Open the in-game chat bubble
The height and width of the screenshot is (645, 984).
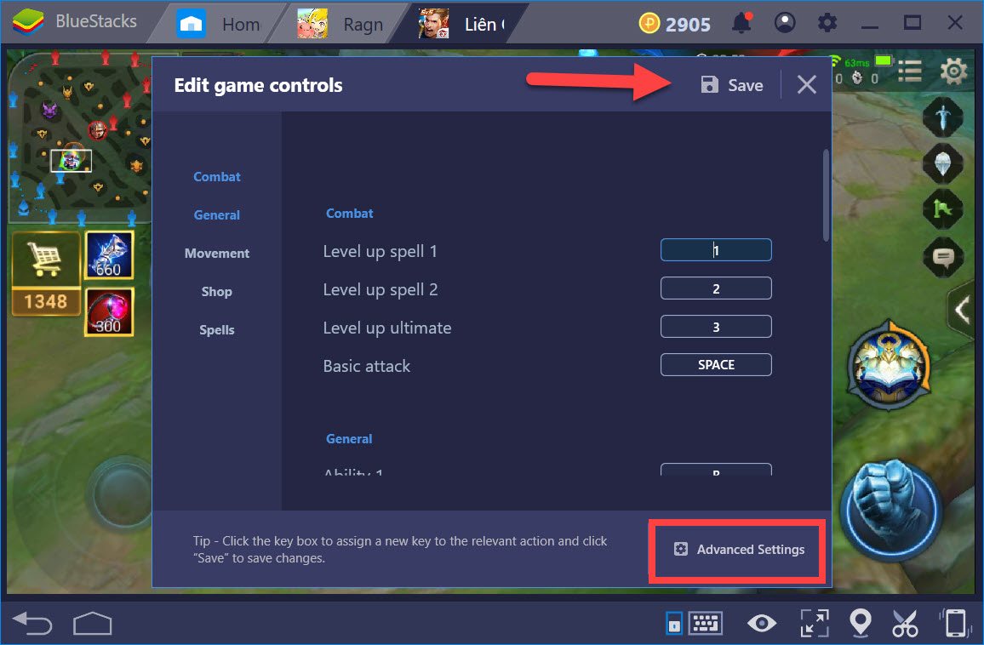(x=942, y=256)
